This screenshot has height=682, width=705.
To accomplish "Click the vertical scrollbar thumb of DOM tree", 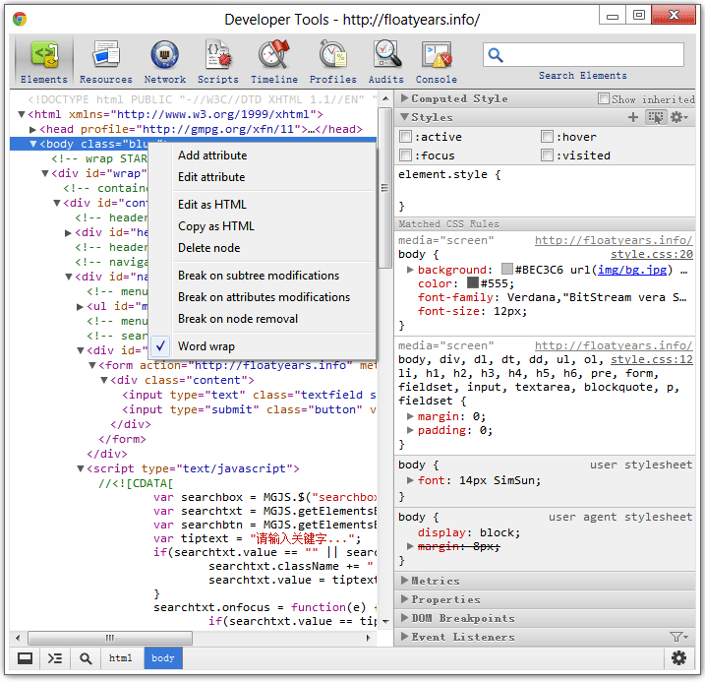I will coord(384,188).
